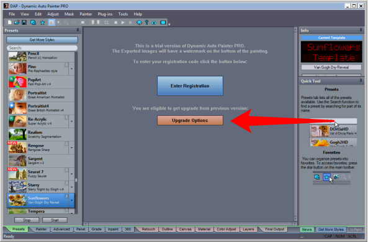Switch to the Color Adjust tab

[227, 229]
